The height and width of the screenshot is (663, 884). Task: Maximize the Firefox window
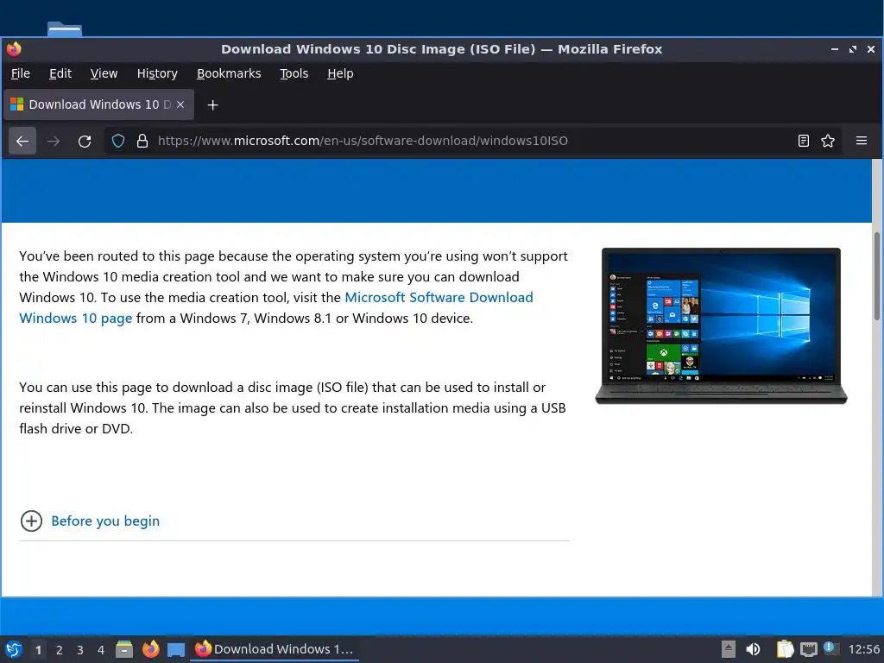click(x=852, y=49)
